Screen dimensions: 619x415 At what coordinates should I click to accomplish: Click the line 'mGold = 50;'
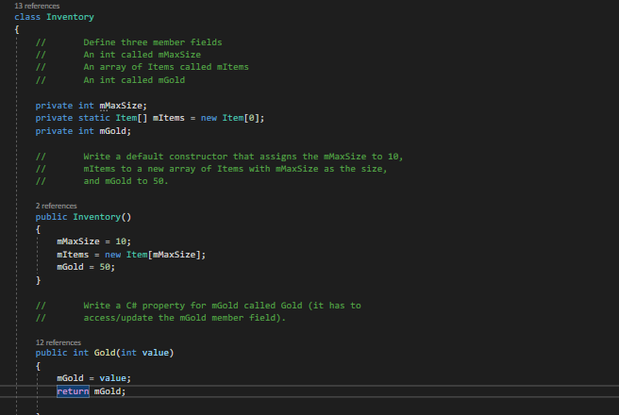click(86, 267)
